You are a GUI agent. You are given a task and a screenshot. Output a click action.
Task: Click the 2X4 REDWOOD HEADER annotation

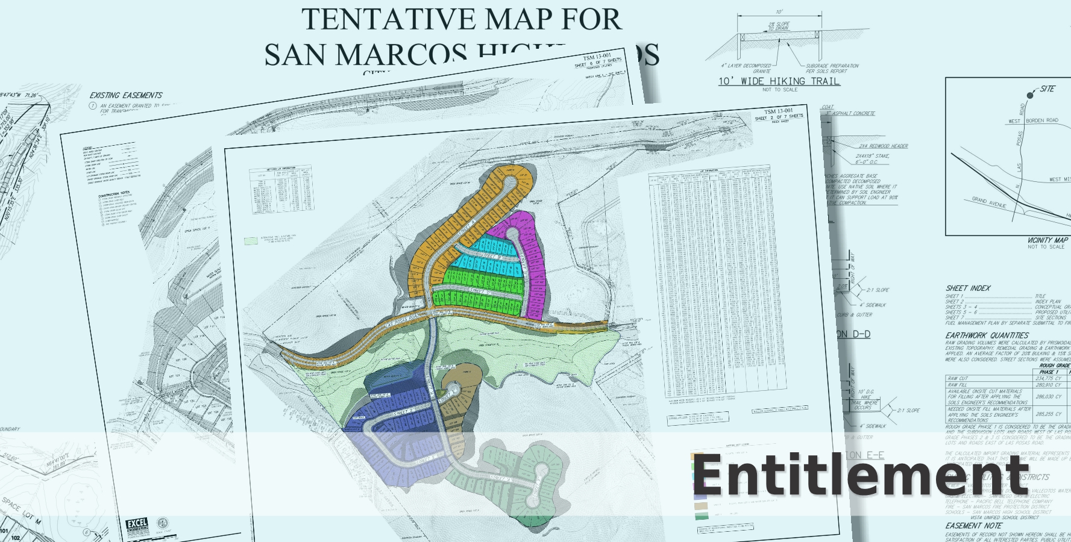[884, 146]
